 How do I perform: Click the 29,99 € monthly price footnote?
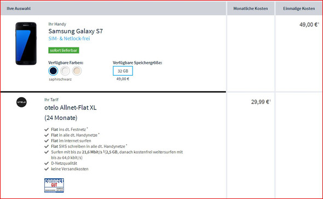(x=270, y=100)
